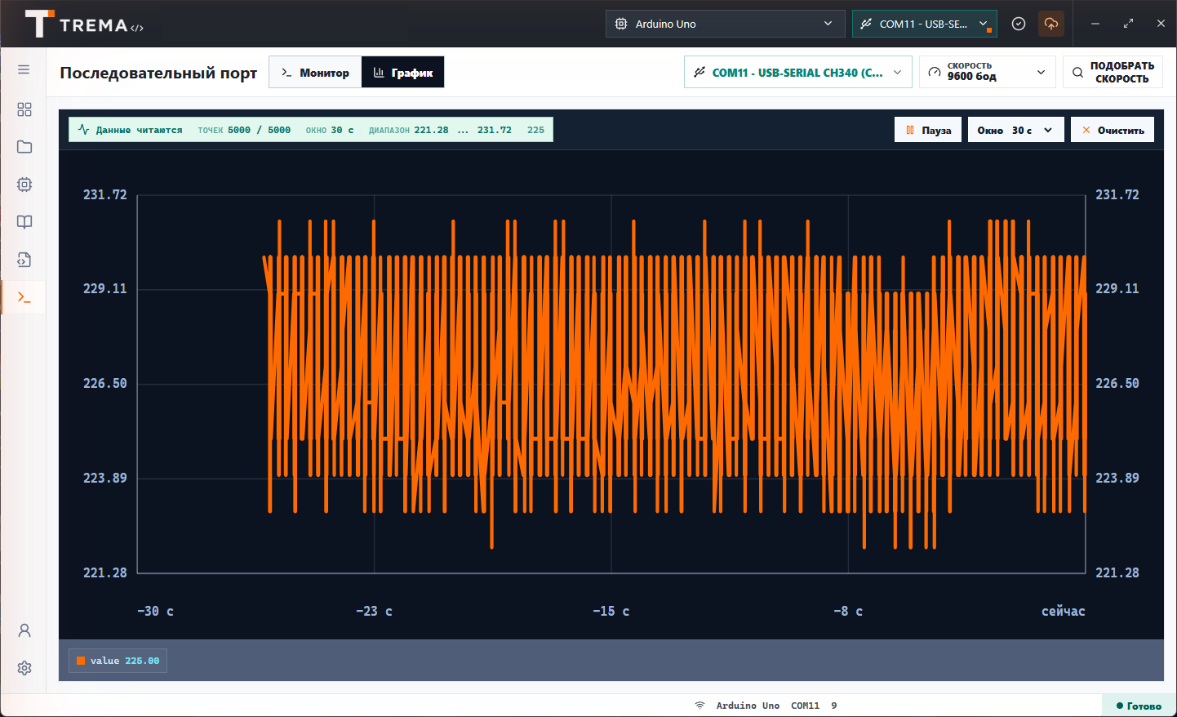This screenshot has width=1177, height=717.
Task: Open the user account icon in sidebar
Action: coord(24,630)
